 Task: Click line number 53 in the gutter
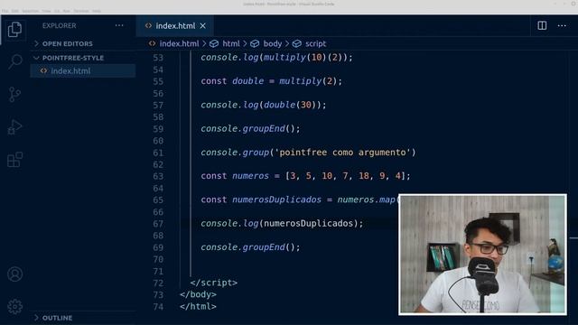158,58
